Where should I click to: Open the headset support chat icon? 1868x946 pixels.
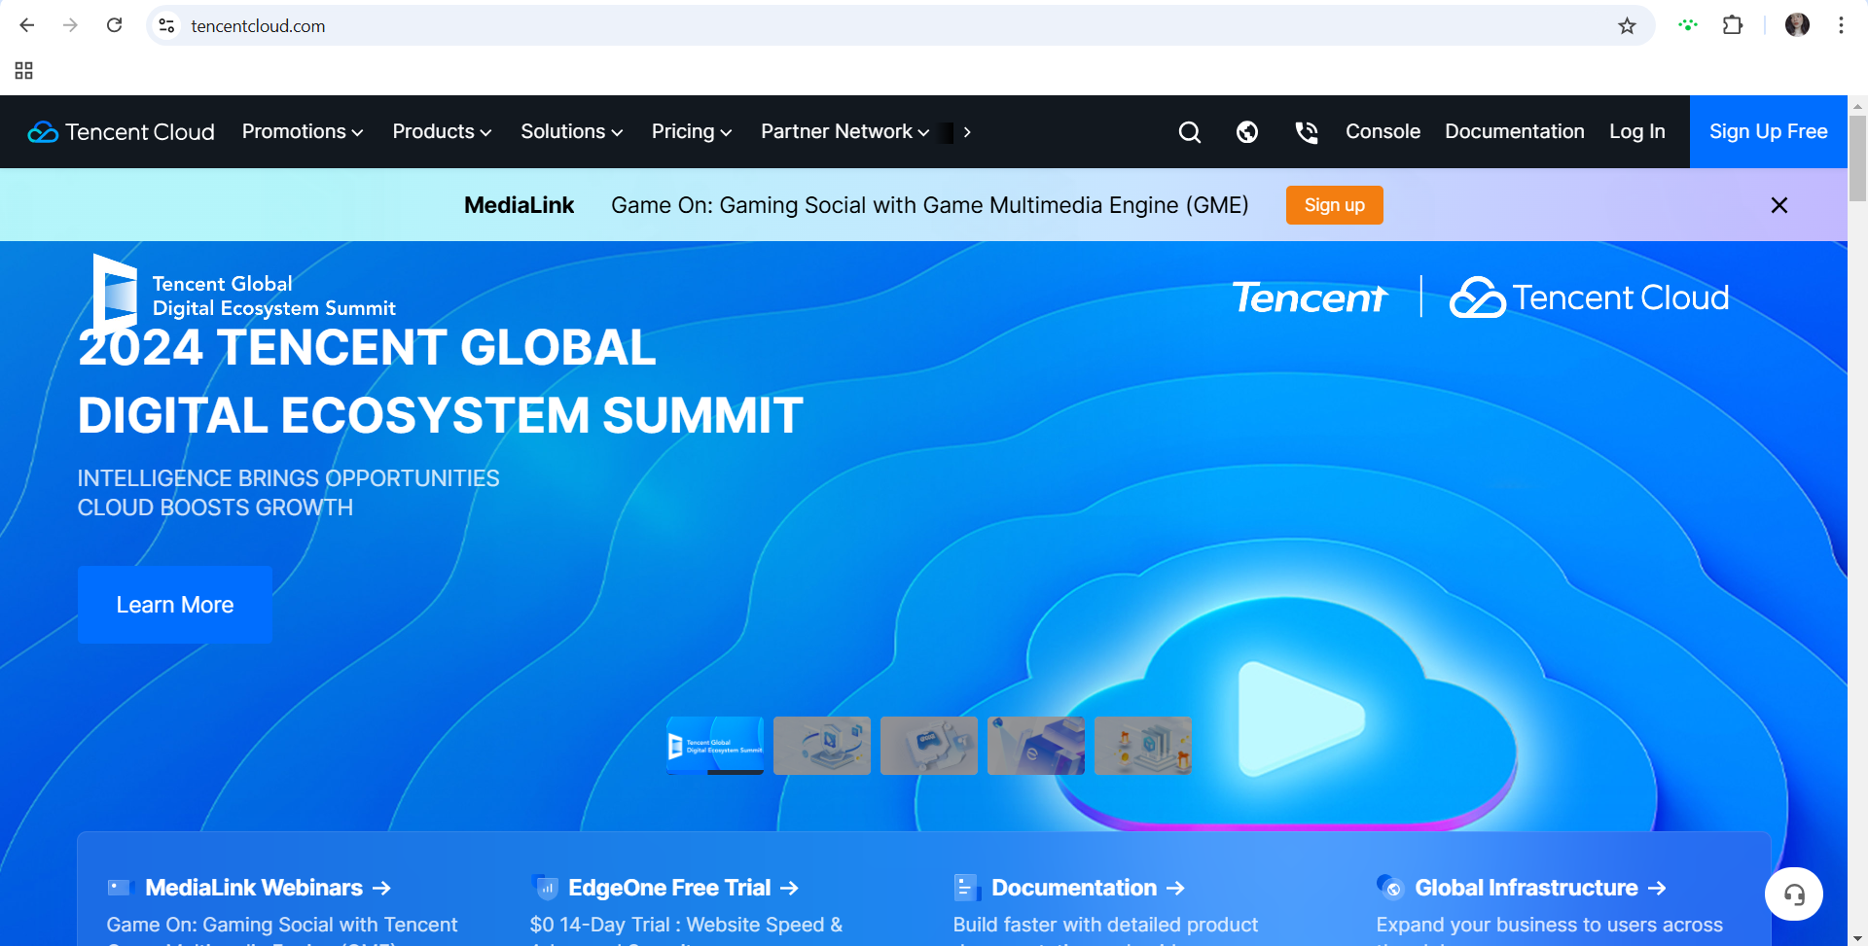click(1794, 893)
